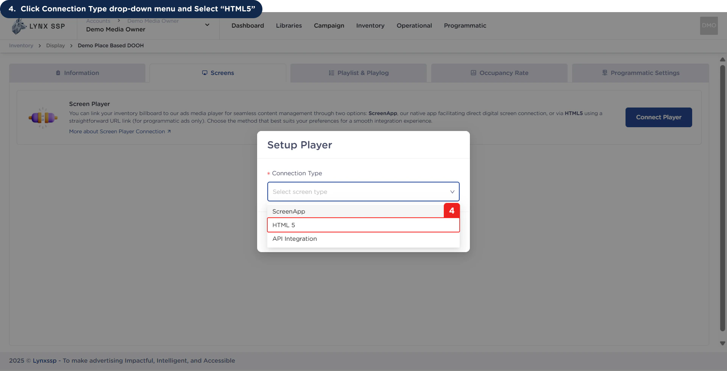Open the Connection Type drop-down menu
727x371 pixels.
[363, 192]
